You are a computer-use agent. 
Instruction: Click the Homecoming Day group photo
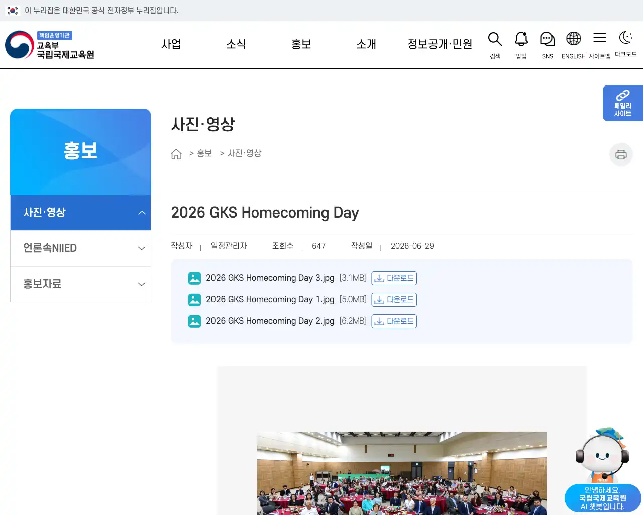pos(402,473)
